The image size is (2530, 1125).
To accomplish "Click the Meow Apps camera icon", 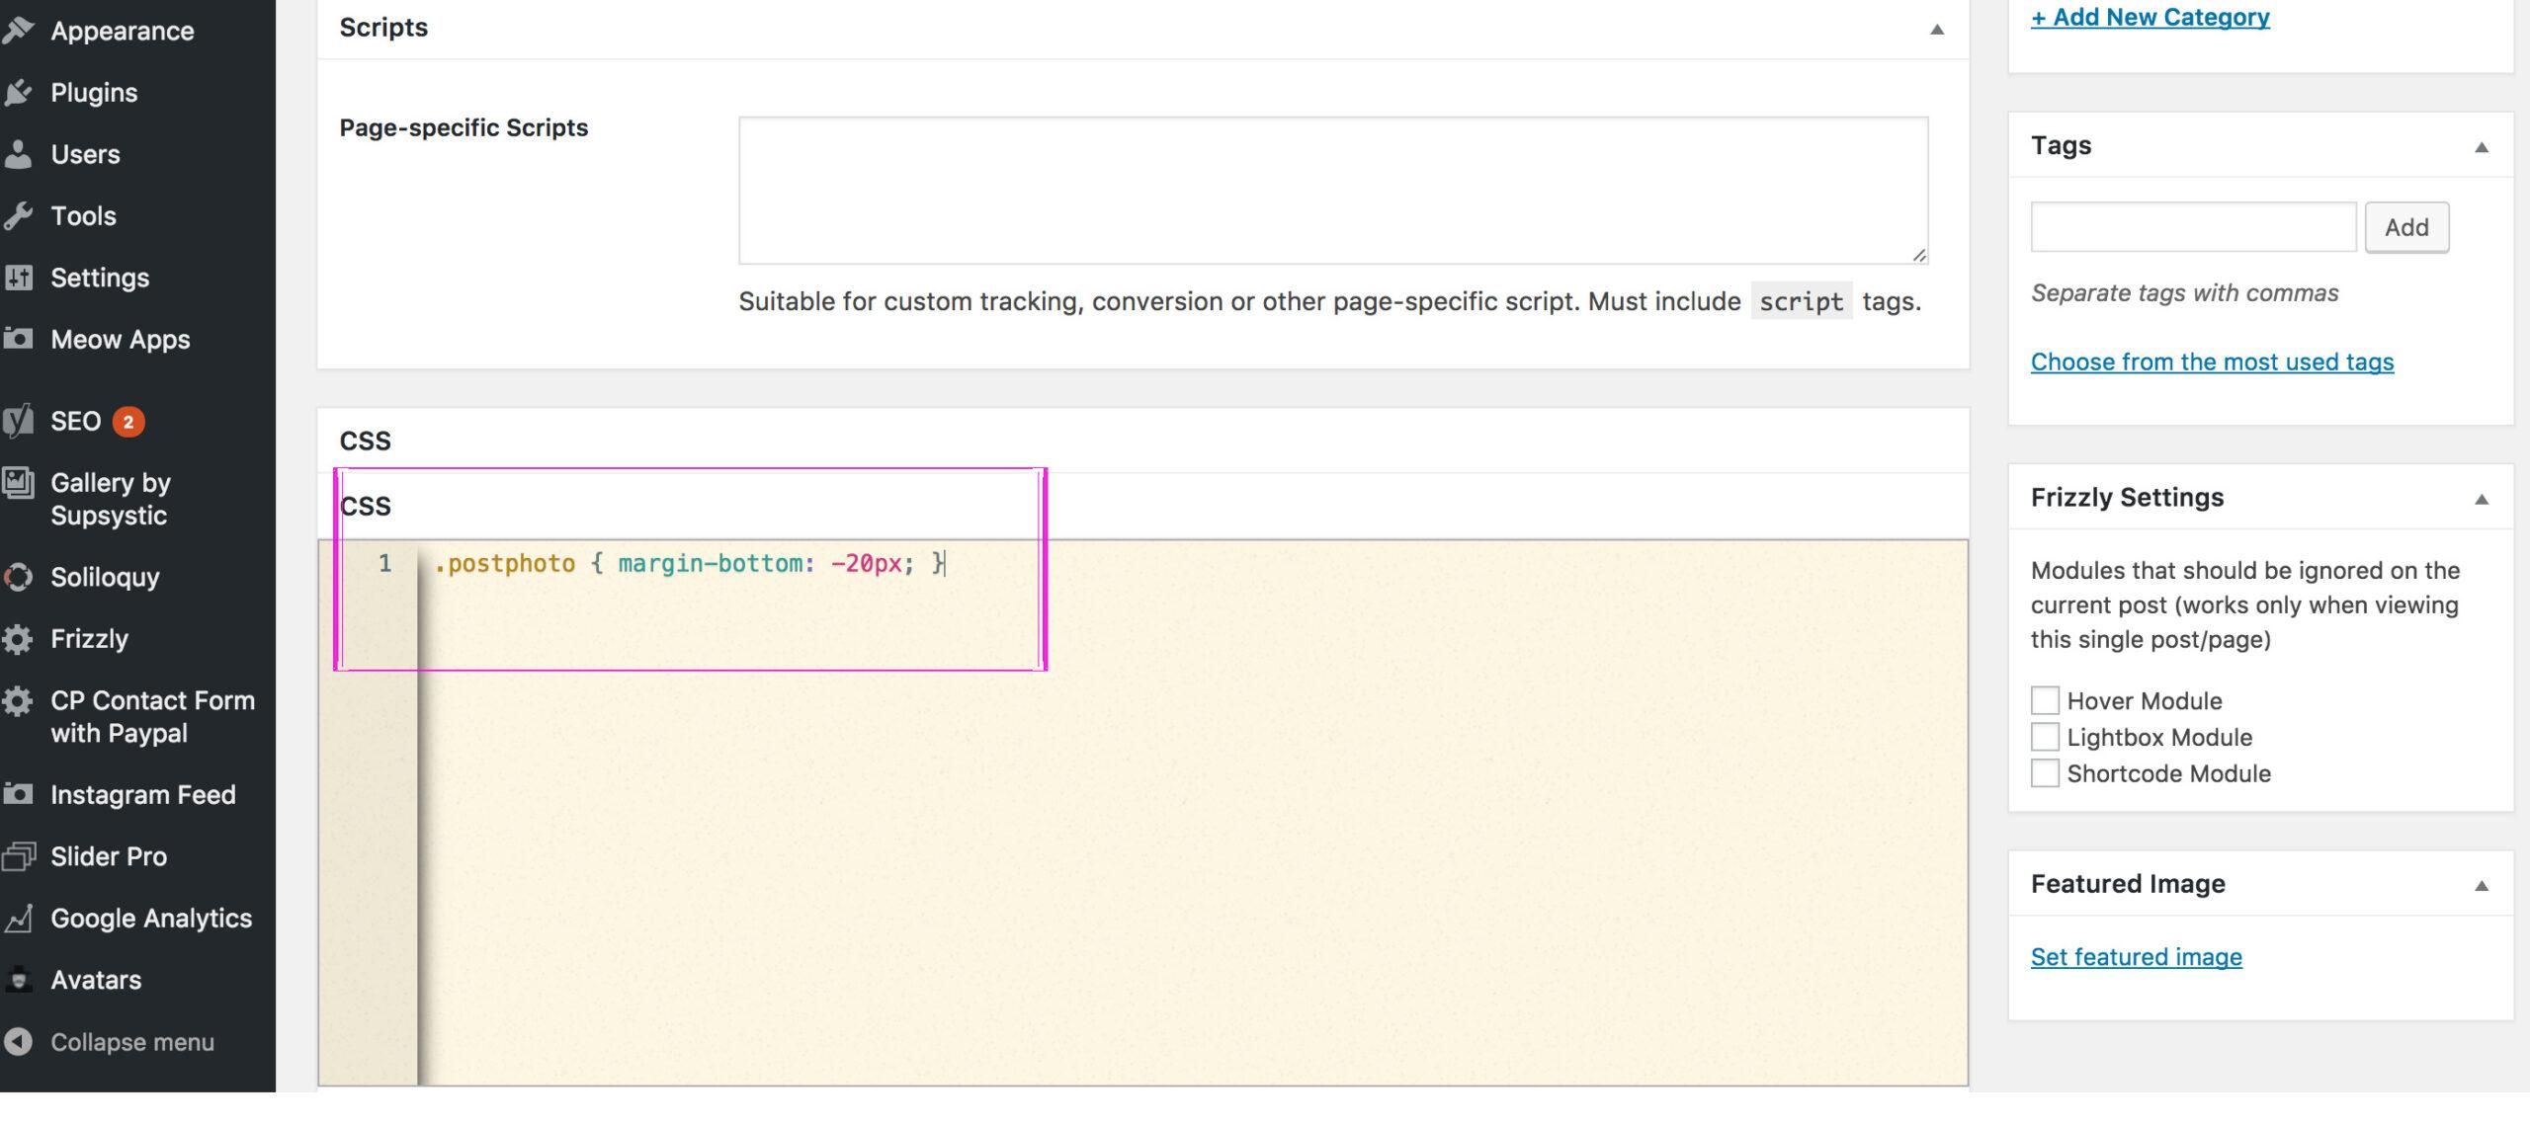I will point(18,339).
